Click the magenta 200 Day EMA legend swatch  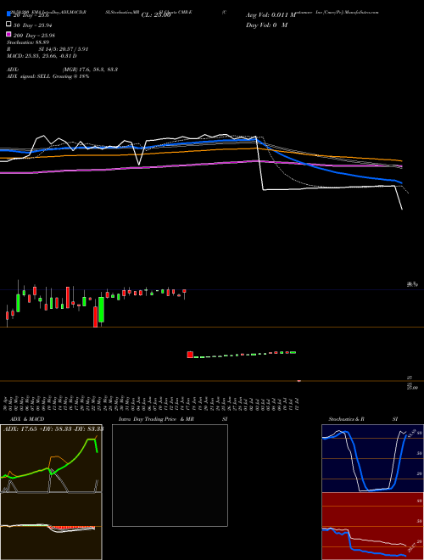click(x=9, y=34)
